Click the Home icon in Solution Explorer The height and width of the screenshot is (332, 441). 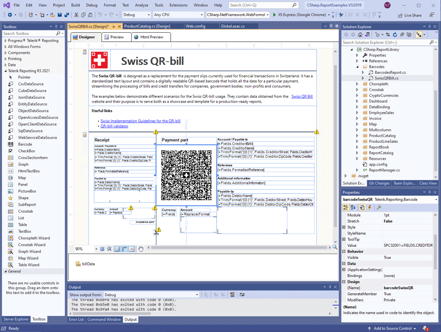coord(360,34)
